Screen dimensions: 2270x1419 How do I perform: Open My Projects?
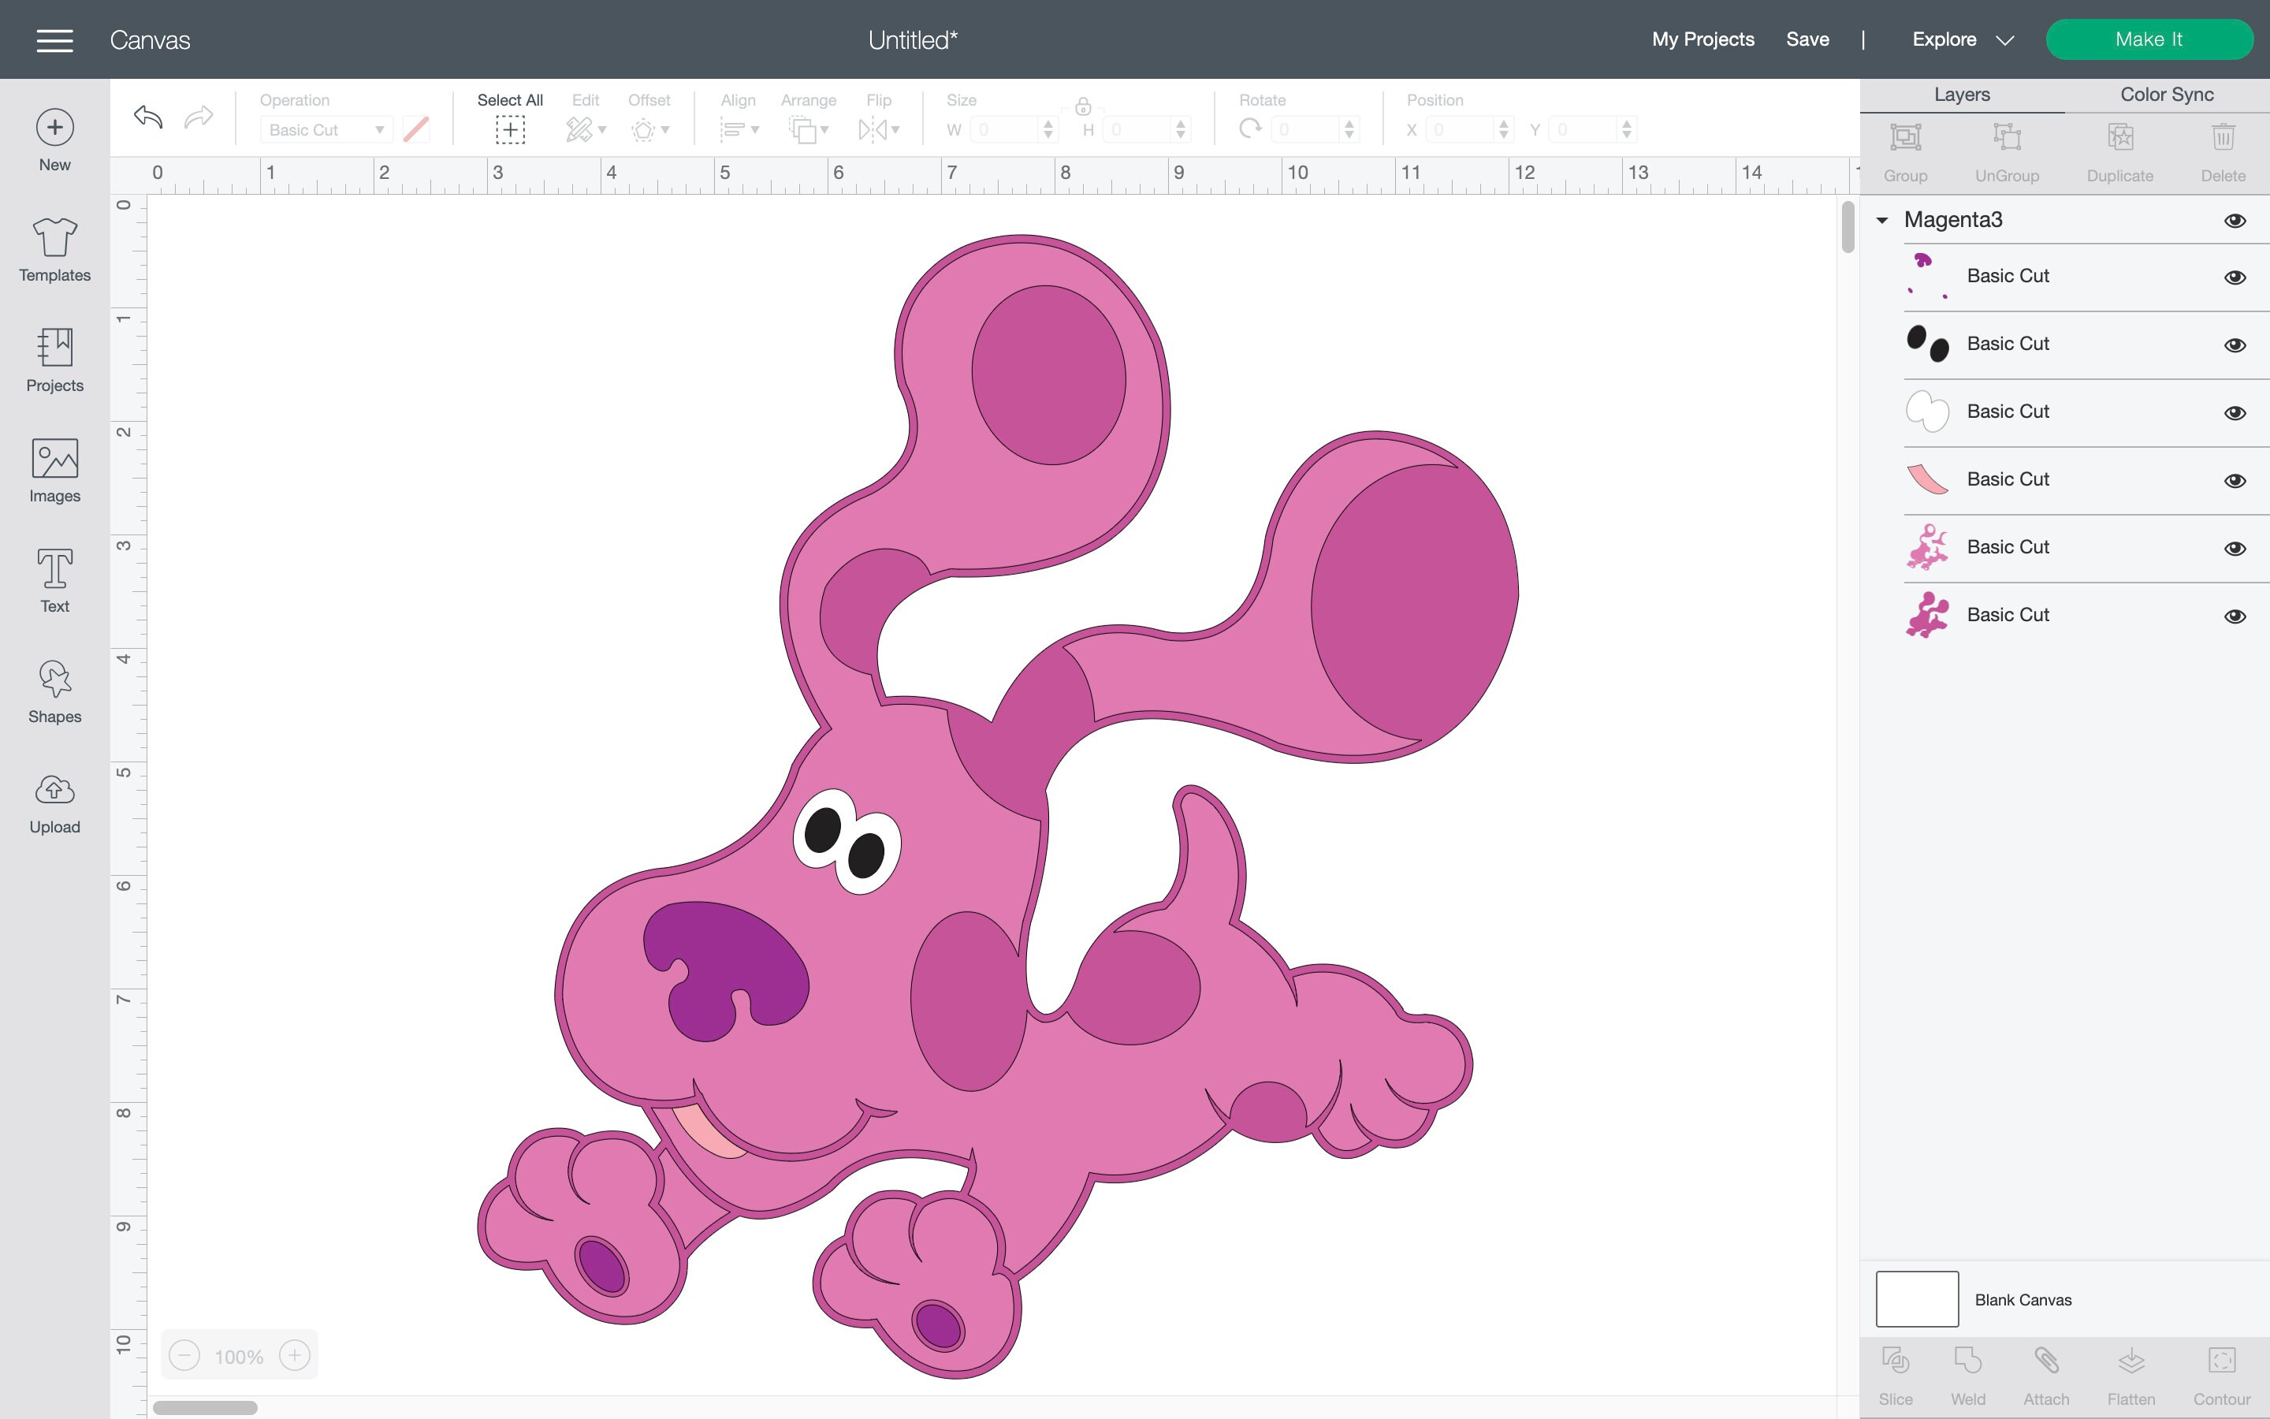click(x=1702, y=39)
